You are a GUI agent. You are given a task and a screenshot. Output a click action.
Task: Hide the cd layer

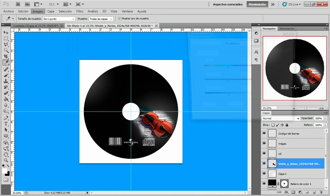point(264,153)
